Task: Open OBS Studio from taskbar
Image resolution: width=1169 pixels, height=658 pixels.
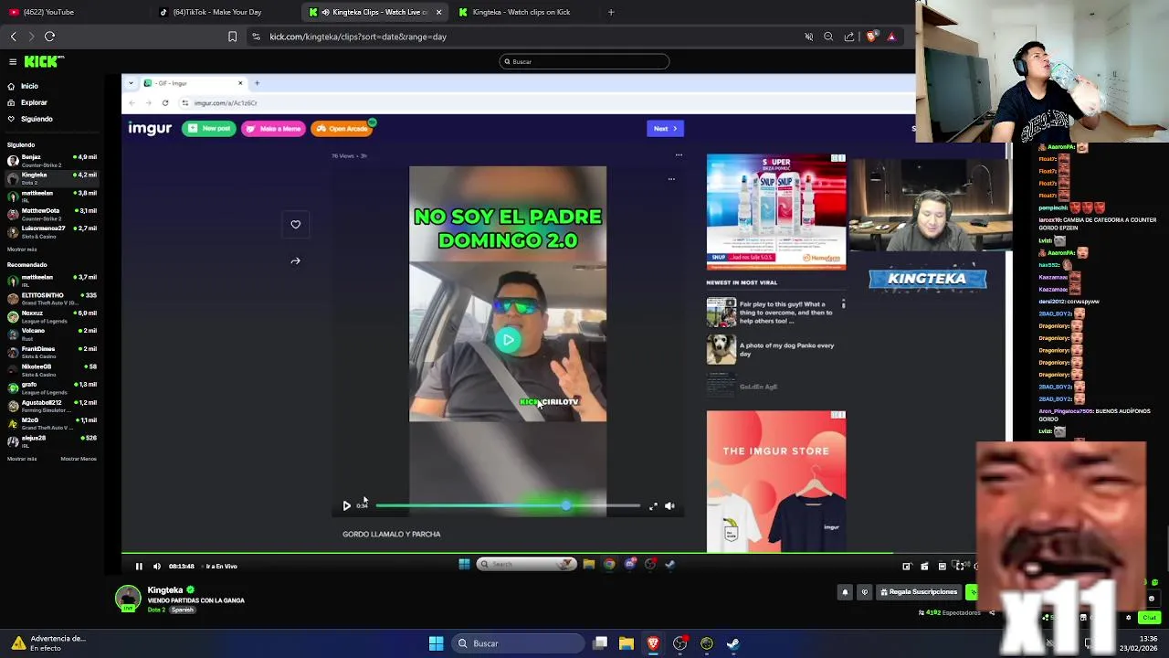Action: pyautogui.click(x=679, y=643)
